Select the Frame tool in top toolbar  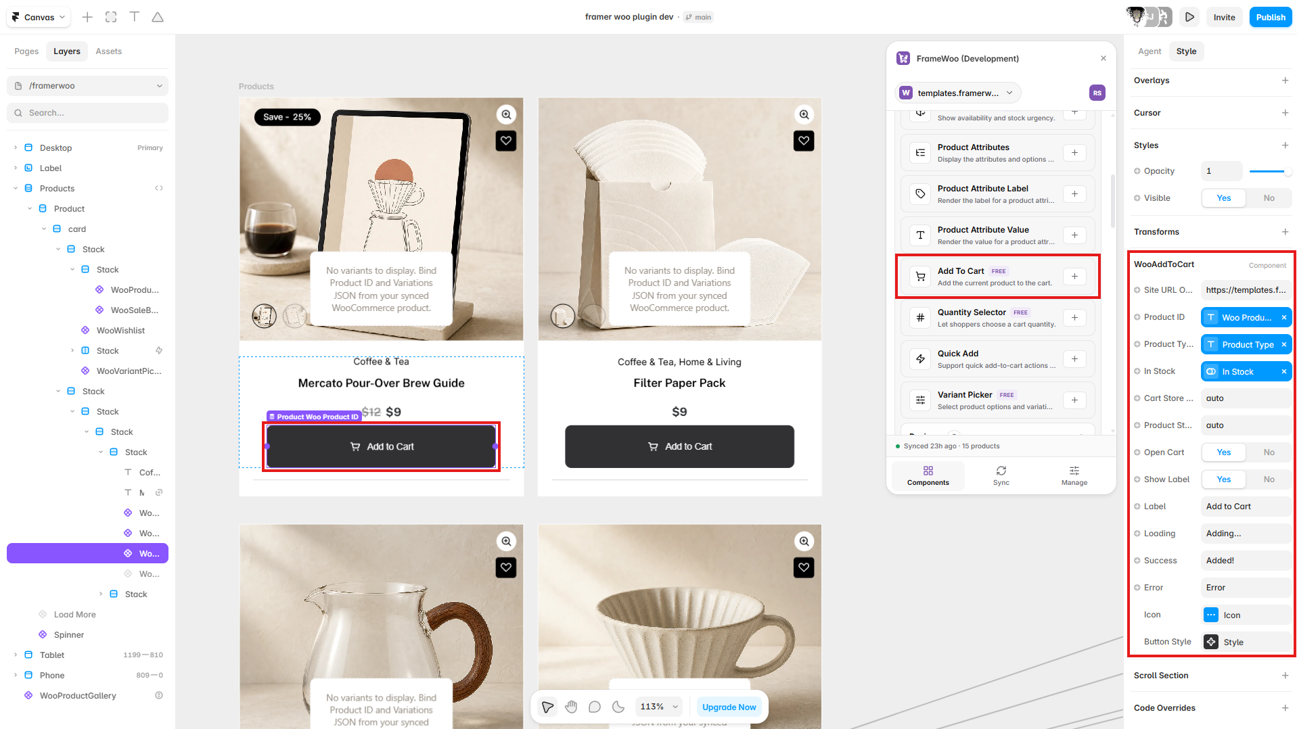(x=111, y=17)
